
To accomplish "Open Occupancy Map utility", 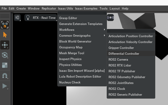I will click(82, 47).
